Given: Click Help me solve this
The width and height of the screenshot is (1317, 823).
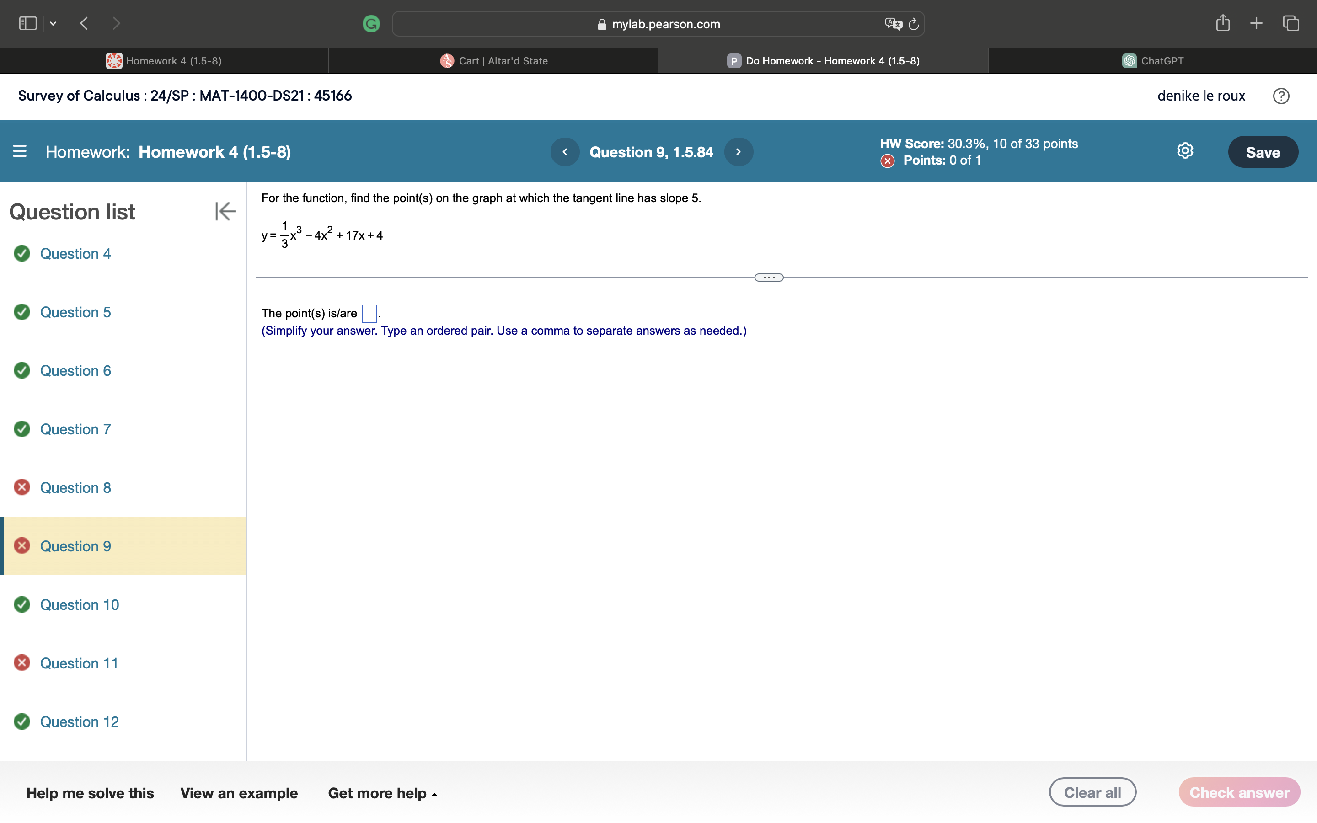Looking at the screenshot, I should click(90, 793).
